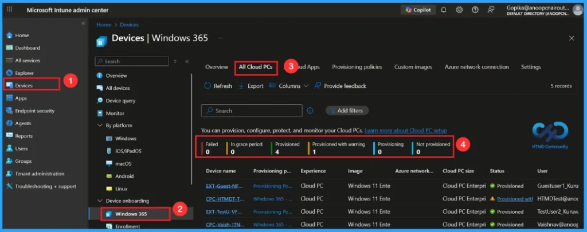Click the info icon beside the search field

point(310,110)
